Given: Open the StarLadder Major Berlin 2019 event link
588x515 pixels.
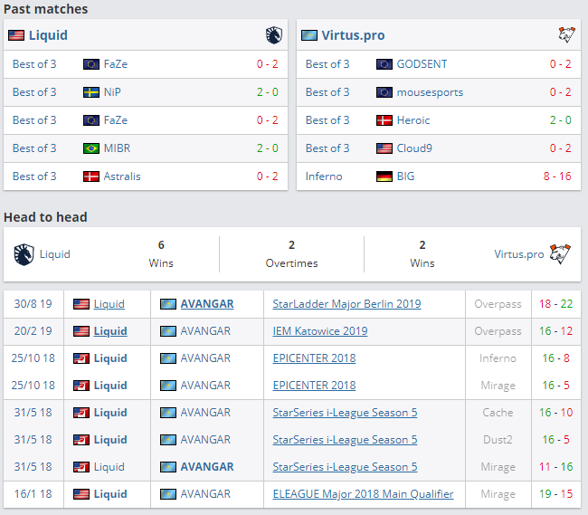Looking at the screenshot, I should coord(346,304).
